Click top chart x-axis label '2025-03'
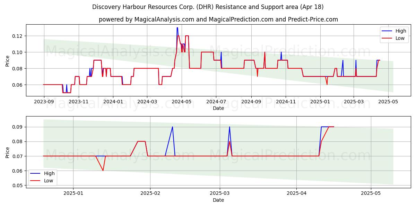The width and height of the screenshot is (416, 208). pyautogui.click(x=354, y=102)
